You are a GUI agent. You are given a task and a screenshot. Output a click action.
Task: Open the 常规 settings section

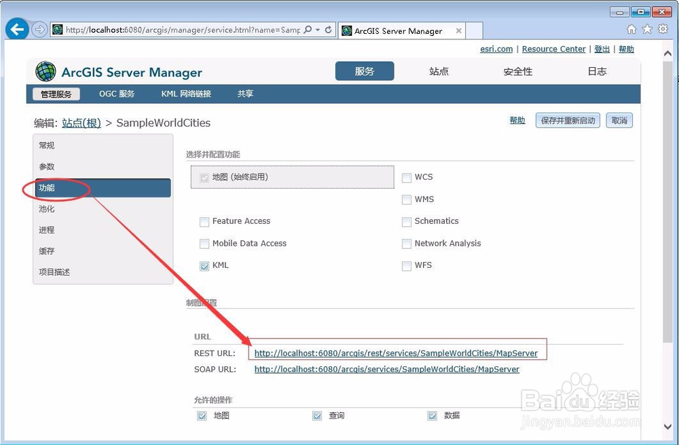tap(103, 145)
